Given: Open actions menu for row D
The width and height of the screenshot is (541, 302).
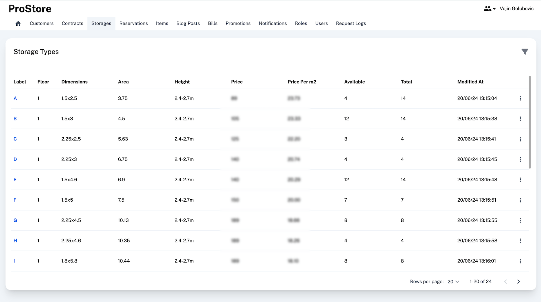Looking at the screenshot, I should [x=520, y=159].
